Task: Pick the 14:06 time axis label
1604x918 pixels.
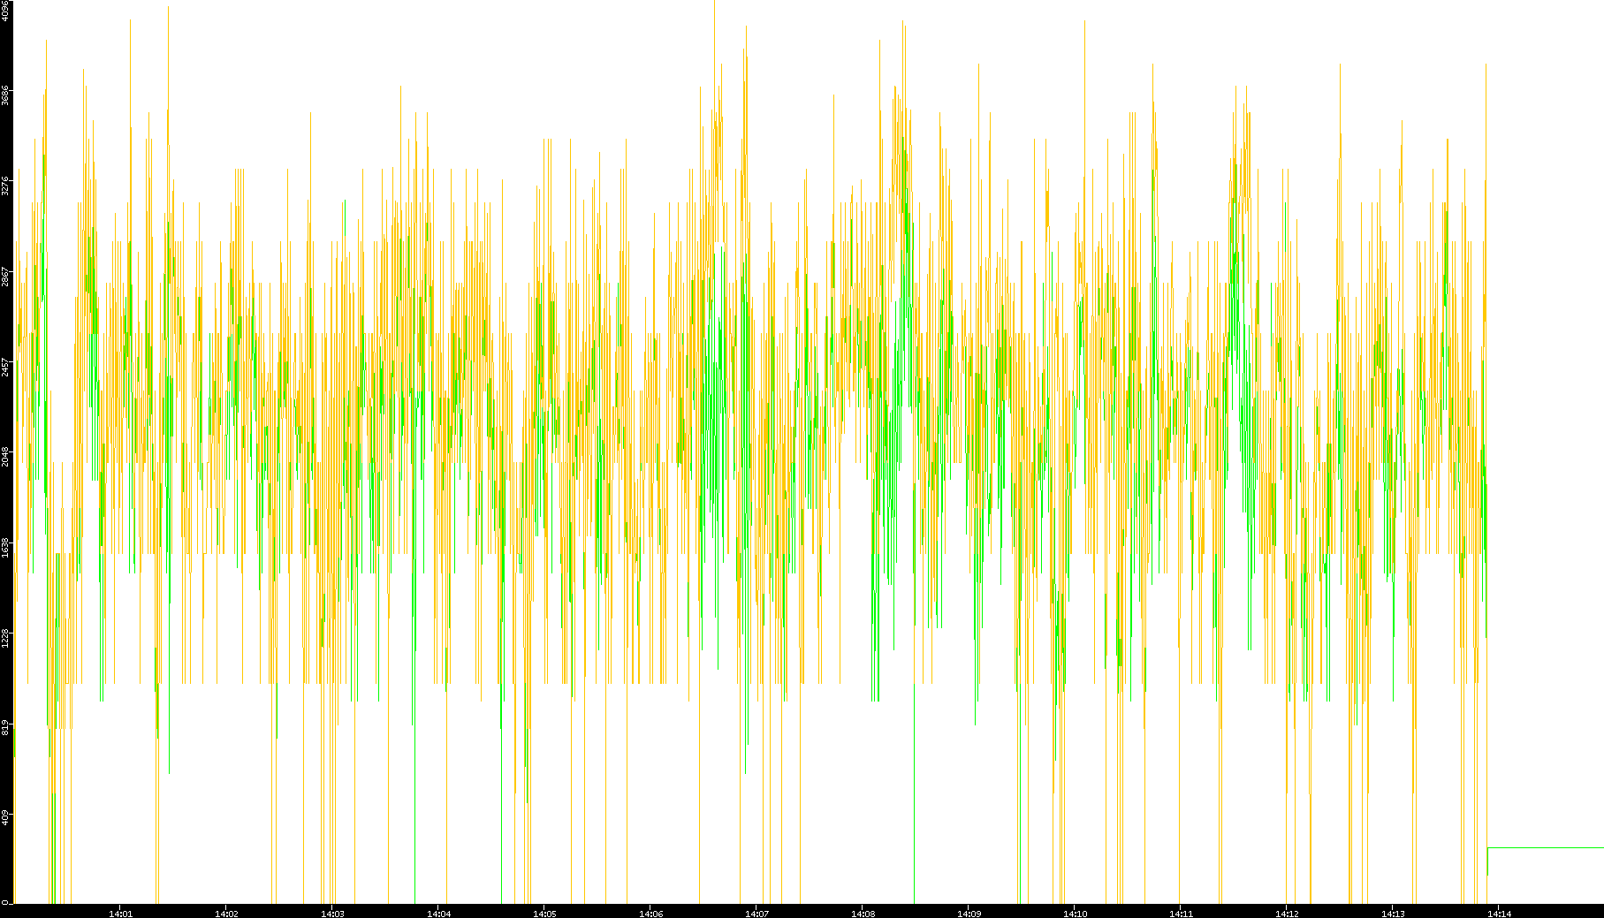Action: (x=651, y=914)
